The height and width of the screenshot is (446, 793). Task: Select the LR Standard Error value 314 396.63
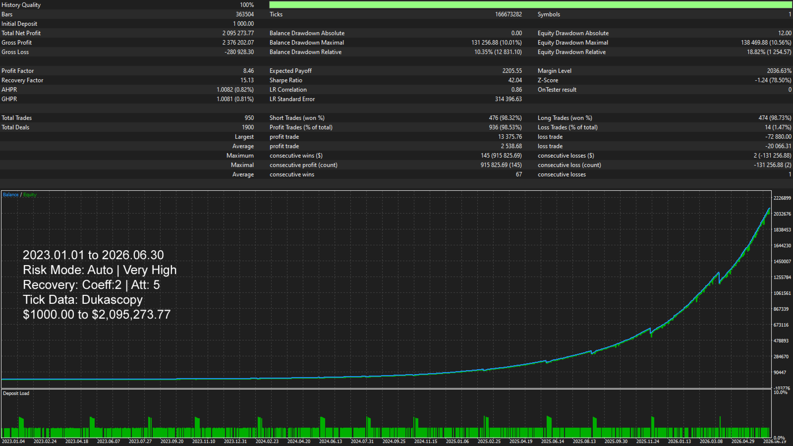509,99
